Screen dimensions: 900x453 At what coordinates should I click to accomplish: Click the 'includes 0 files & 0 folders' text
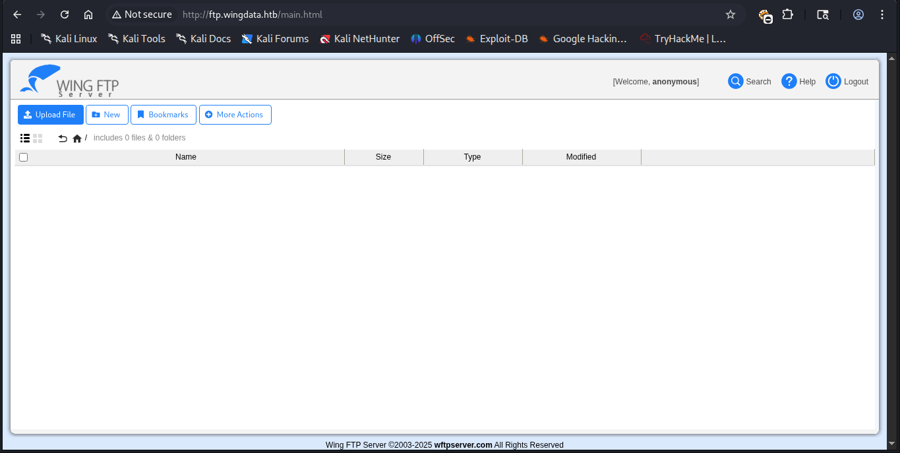[140, 138]
